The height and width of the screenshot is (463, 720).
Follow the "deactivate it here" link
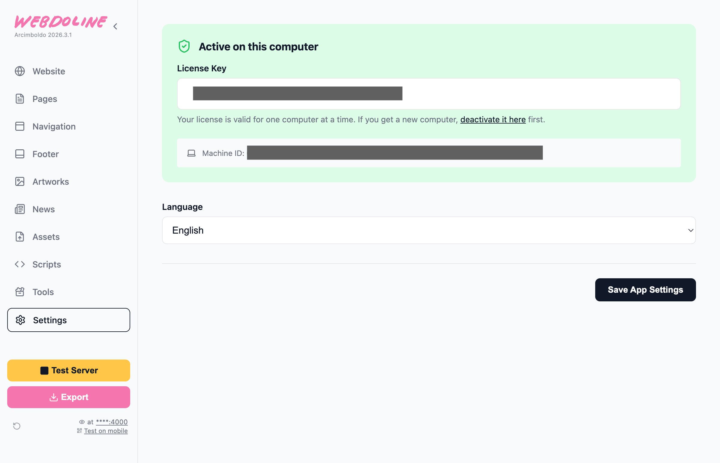click(493, 120)
